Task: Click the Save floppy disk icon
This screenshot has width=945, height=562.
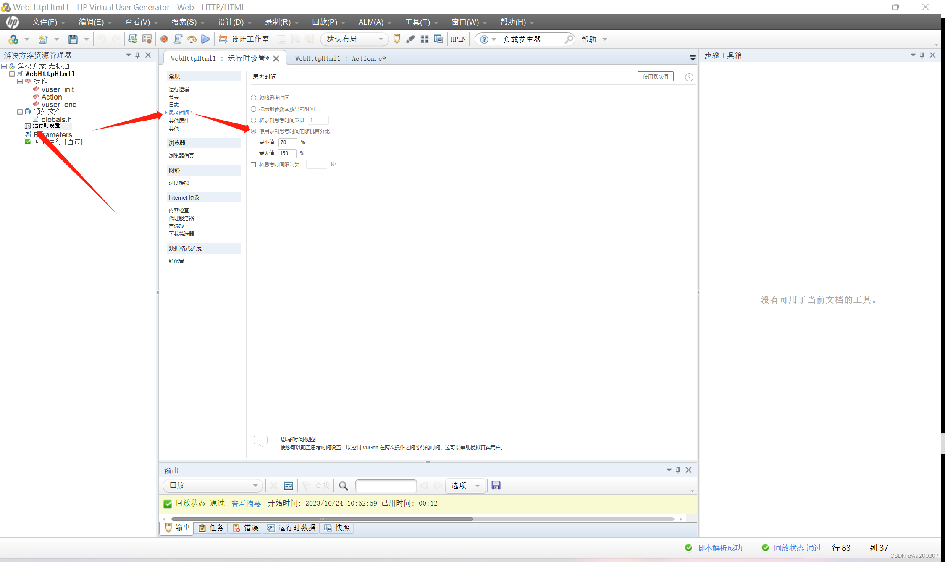Action: [x=73, y=39]
